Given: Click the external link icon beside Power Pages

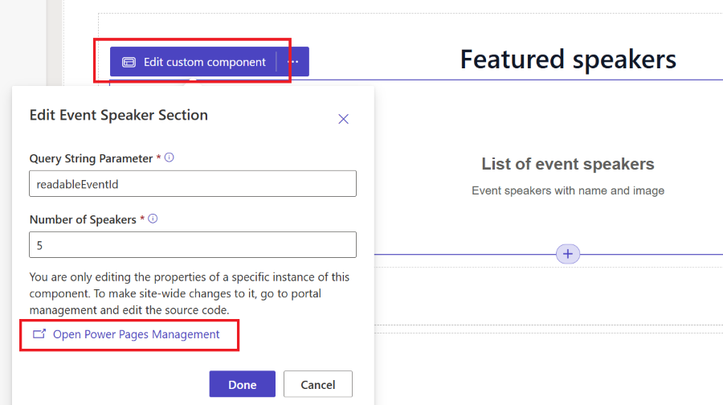Looking at the screenshot, I should 39,334.
